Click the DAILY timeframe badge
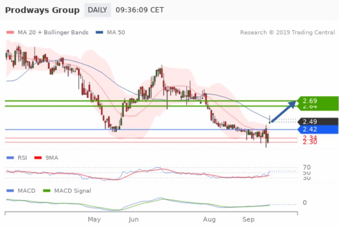The height and width of the screenshot is (227, 339). pos(98,10)
